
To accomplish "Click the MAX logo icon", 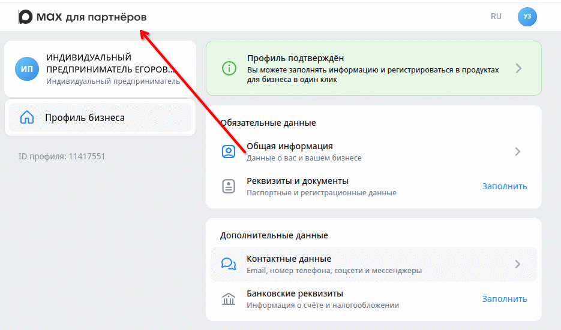I will pos(26,17).
